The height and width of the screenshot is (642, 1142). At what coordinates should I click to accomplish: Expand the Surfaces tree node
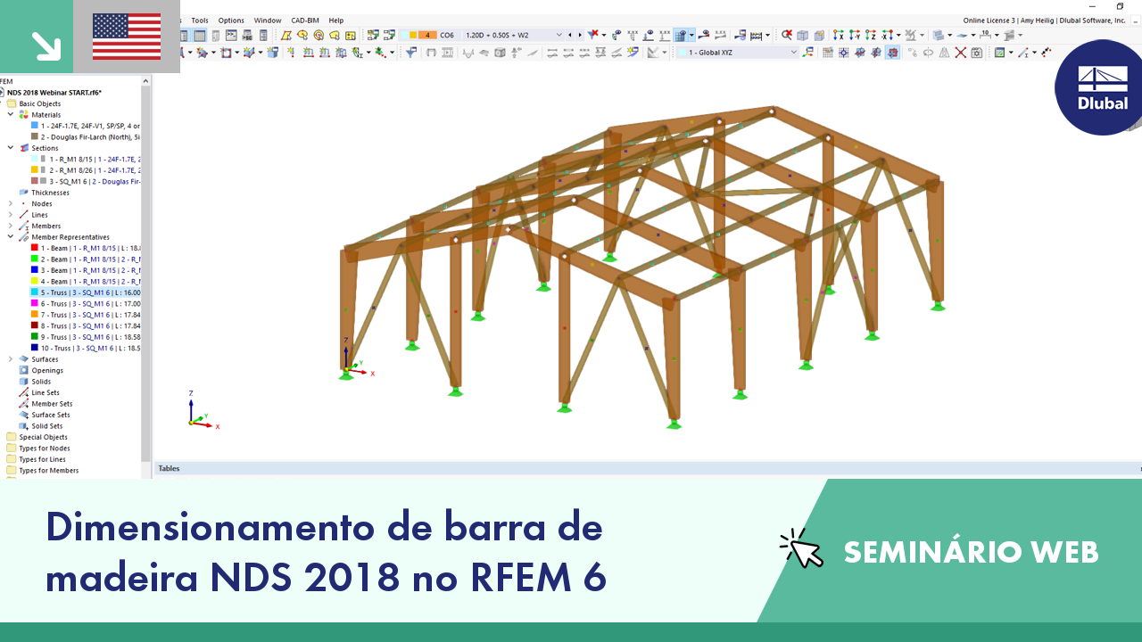click(11, 359)
